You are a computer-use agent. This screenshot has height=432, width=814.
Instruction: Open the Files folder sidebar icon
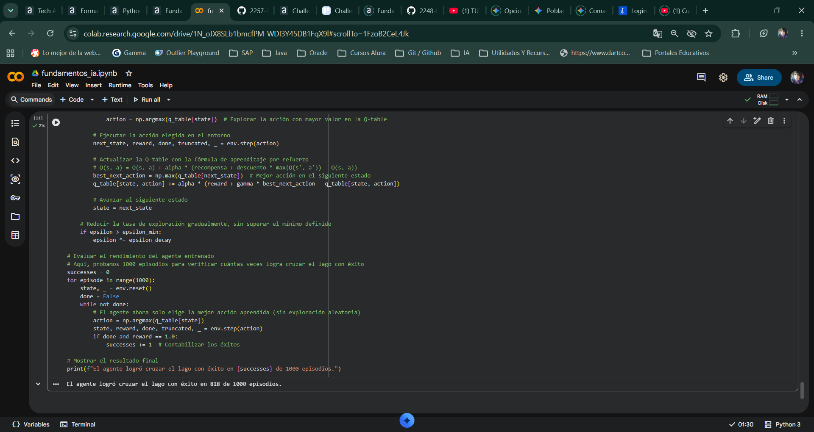15,216
